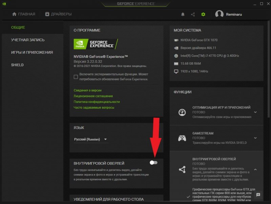Click the user avatar icon

coord(220,14)
